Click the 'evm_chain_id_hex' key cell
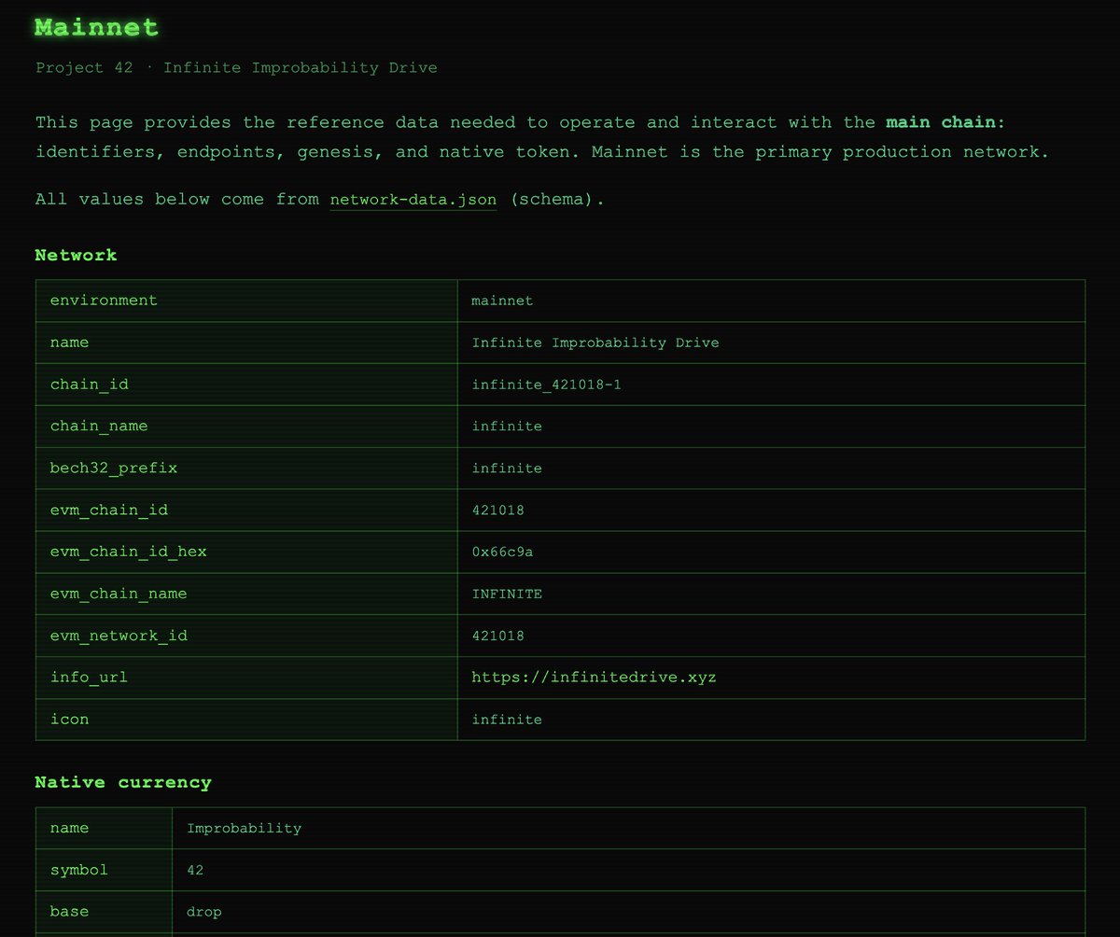The image size is (1120, 937). pos(246,552)
